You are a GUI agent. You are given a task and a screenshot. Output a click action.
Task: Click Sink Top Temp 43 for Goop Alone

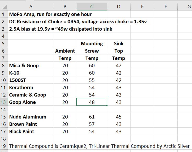119,102
